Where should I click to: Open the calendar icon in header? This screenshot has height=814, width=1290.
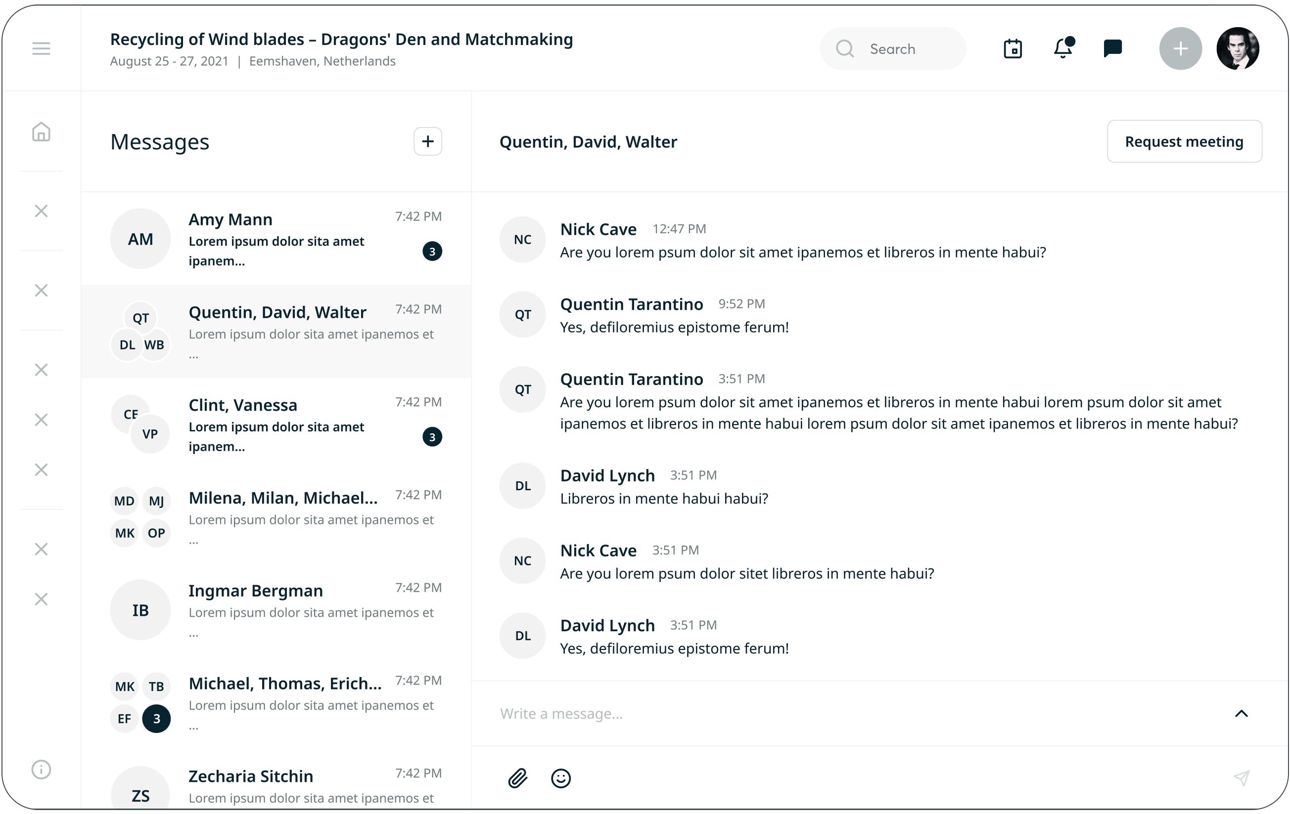click(x=1013, y=49)
